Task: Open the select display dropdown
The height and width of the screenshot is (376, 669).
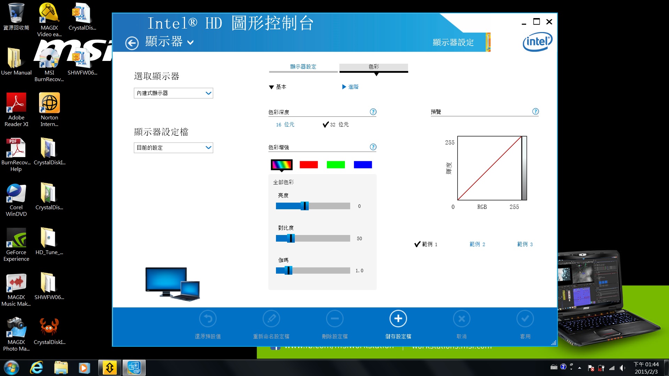Action: click(x=173, y=93)
